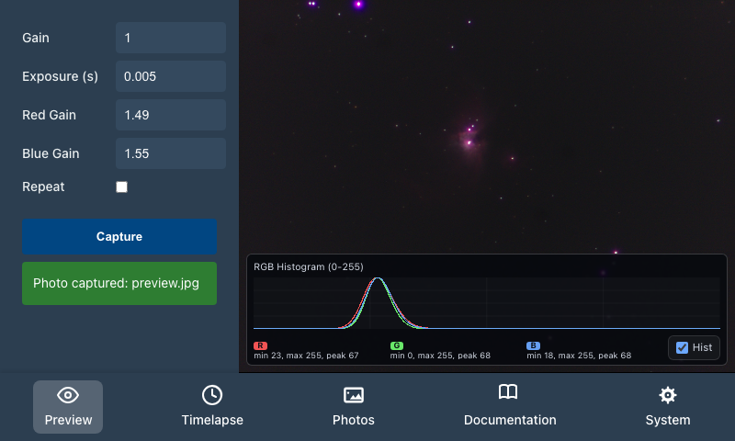Enable the Repeat checkbox
The height and width of the screenshot is (441, 735).
click(x=121, y=187)
